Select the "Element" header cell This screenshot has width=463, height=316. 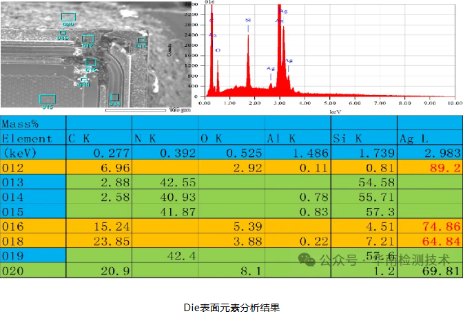(x=33, y=138)
